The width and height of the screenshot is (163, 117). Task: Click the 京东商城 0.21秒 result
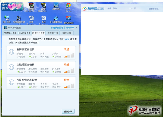(21, 85)
